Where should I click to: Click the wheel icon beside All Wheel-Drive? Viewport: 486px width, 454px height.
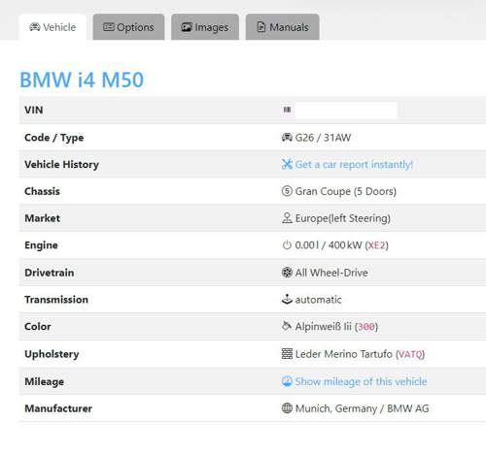coord(287,273)
